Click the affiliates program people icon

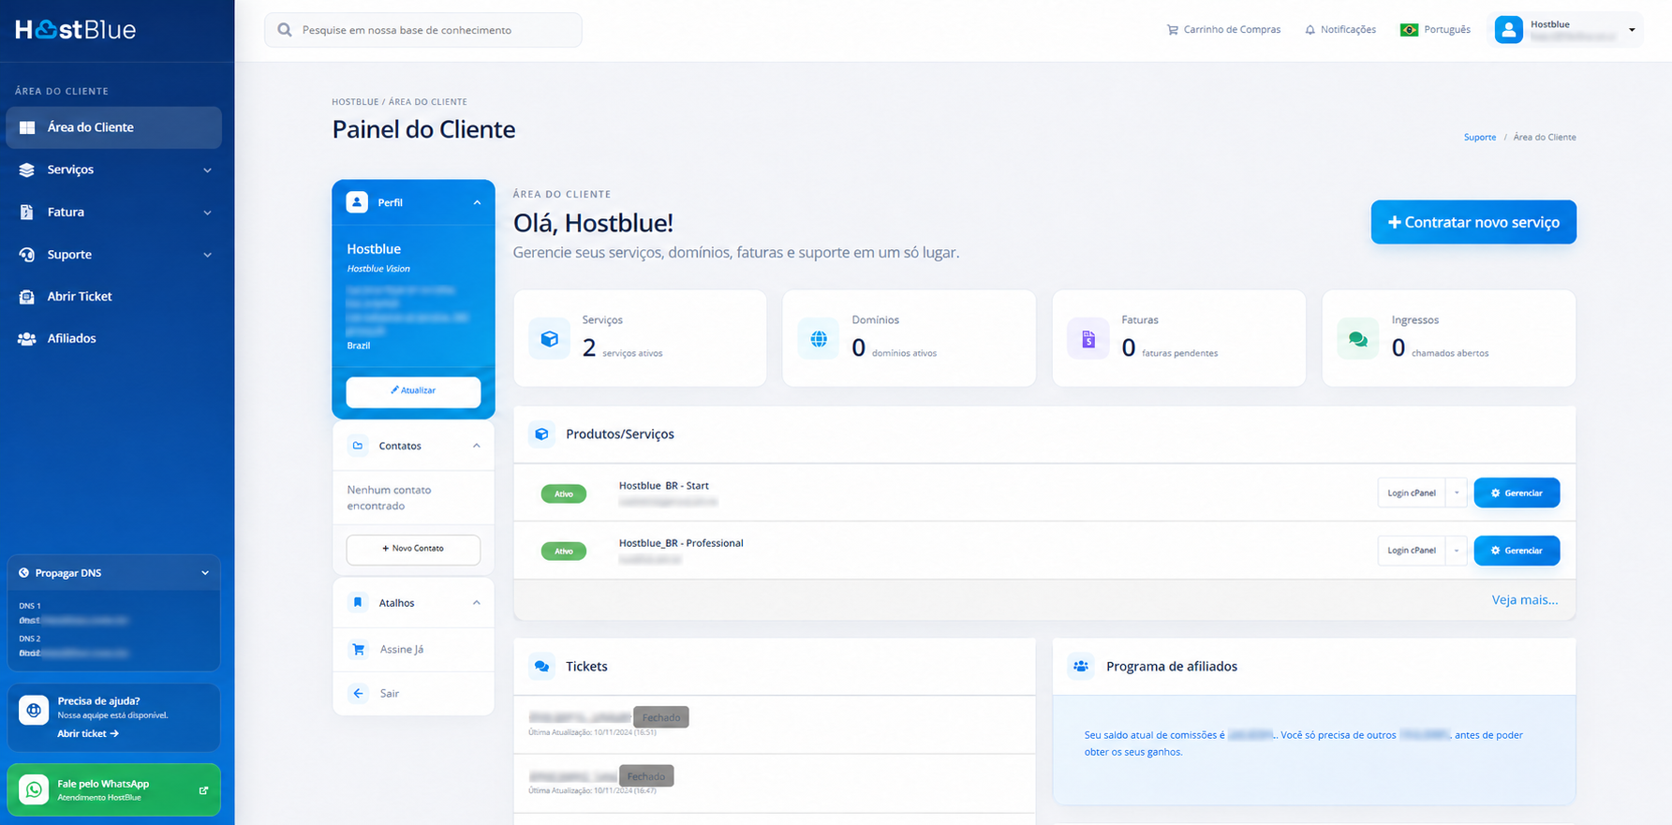[x=1081, y=666]
